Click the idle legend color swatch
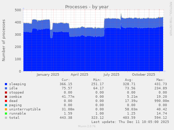This screenshot has width=174, height=130. pyautogui.click(x=6, y=88)
